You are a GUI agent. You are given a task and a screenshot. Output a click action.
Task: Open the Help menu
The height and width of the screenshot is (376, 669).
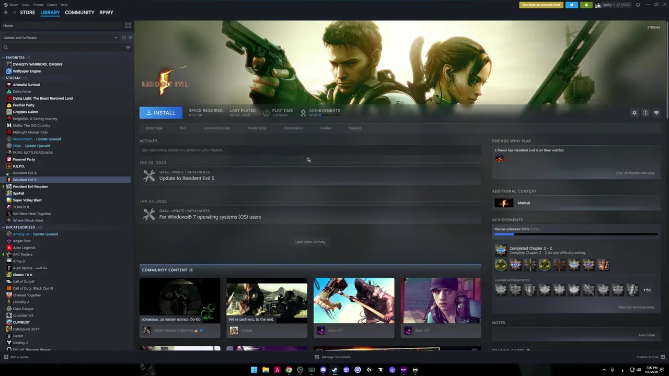click(64, 5)
